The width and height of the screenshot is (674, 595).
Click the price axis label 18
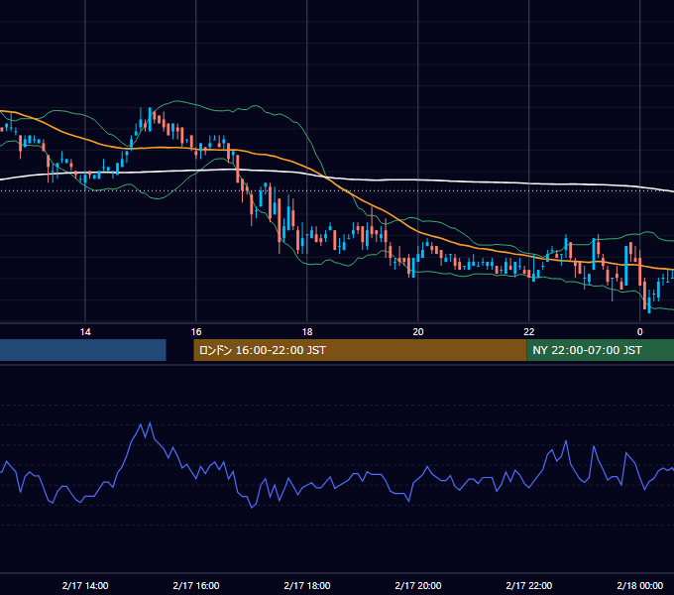[307, 332]
